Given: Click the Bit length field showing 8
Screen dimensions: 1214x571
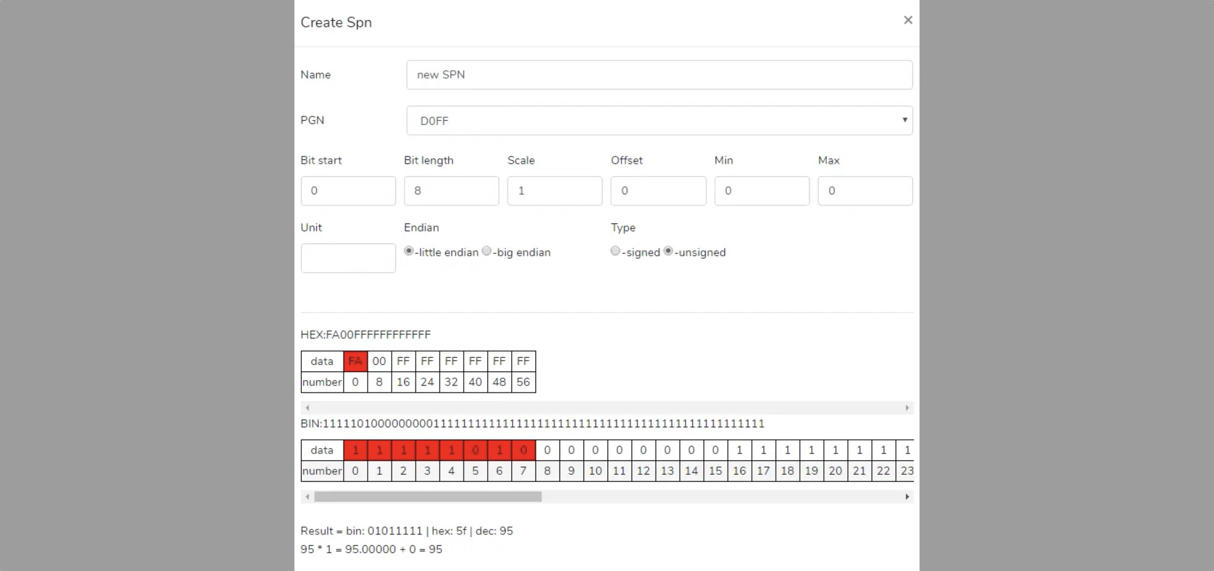Looking at the screenshot, I should [x=451, y=191].
